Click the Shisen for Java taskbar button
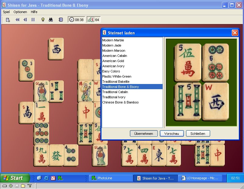 pos(155,178)
